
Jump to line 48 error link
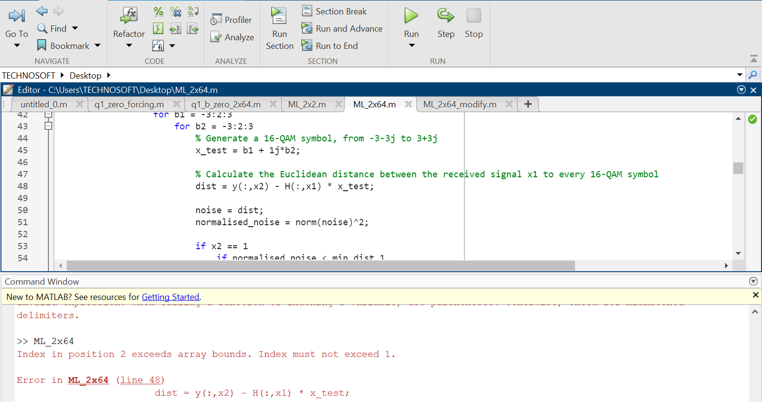[140, 380]
